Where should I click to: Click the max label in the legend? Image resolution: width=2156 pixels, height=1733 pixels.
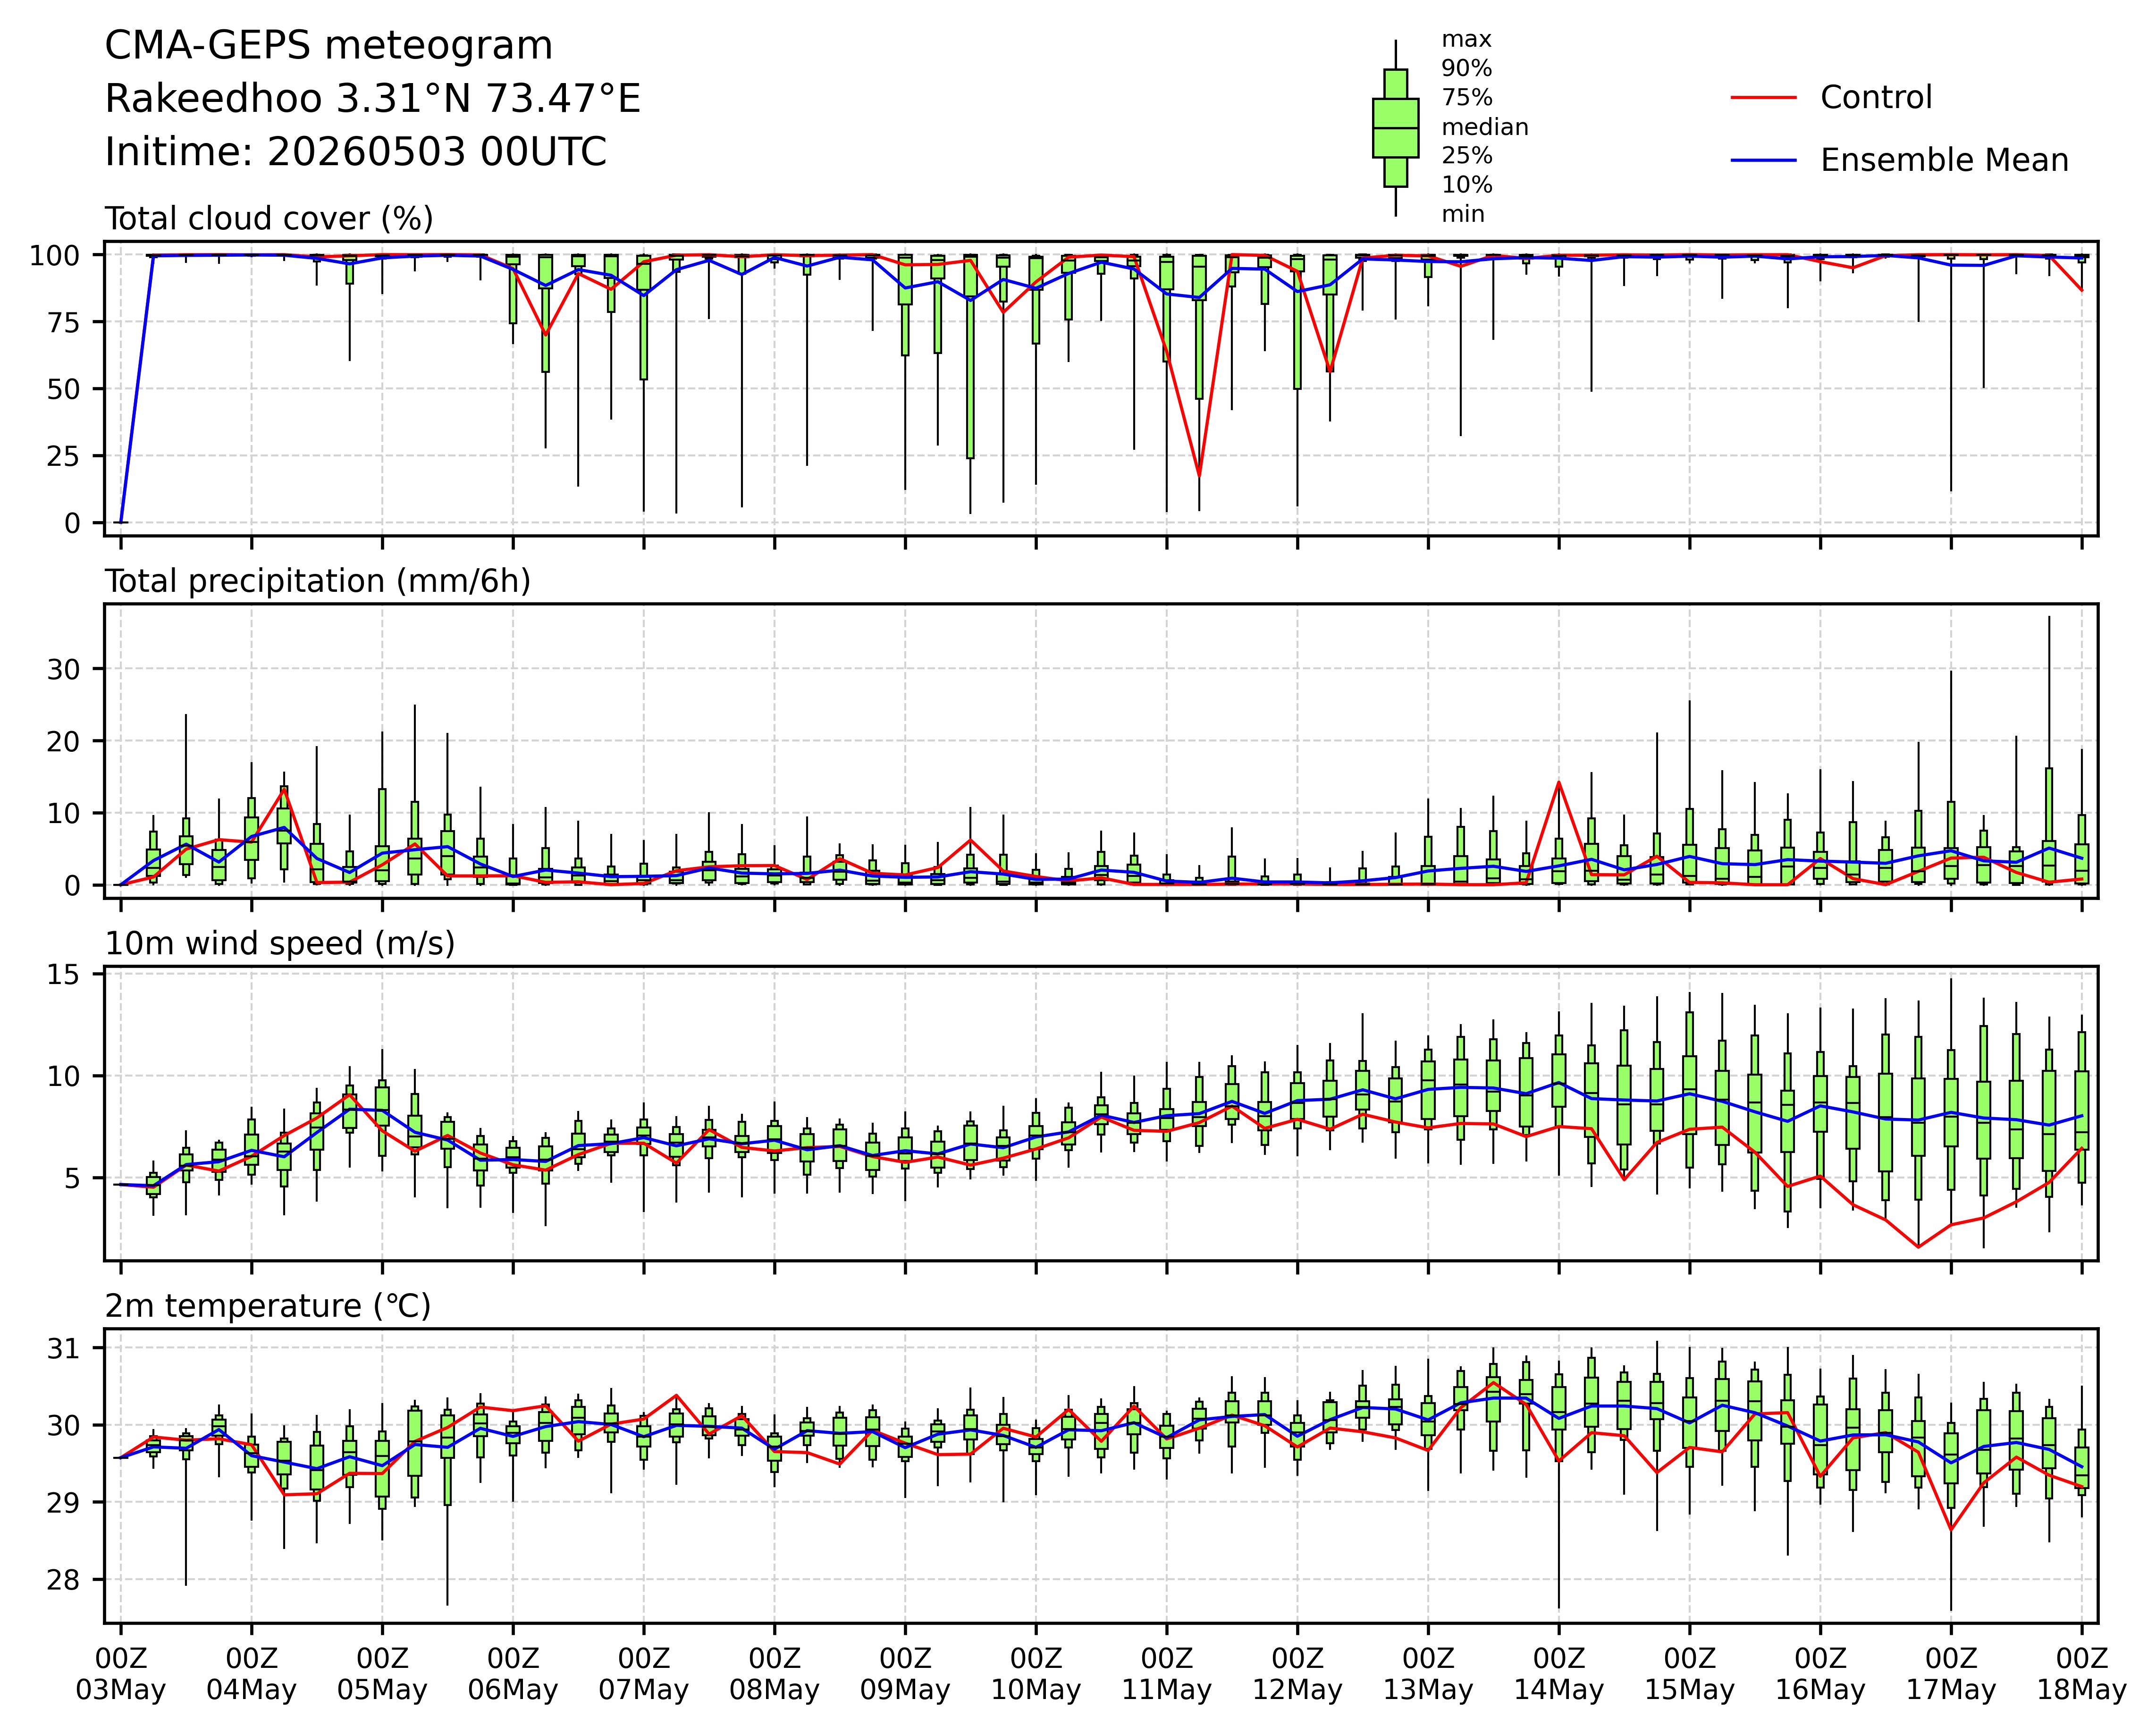[x=1466, y=40]
